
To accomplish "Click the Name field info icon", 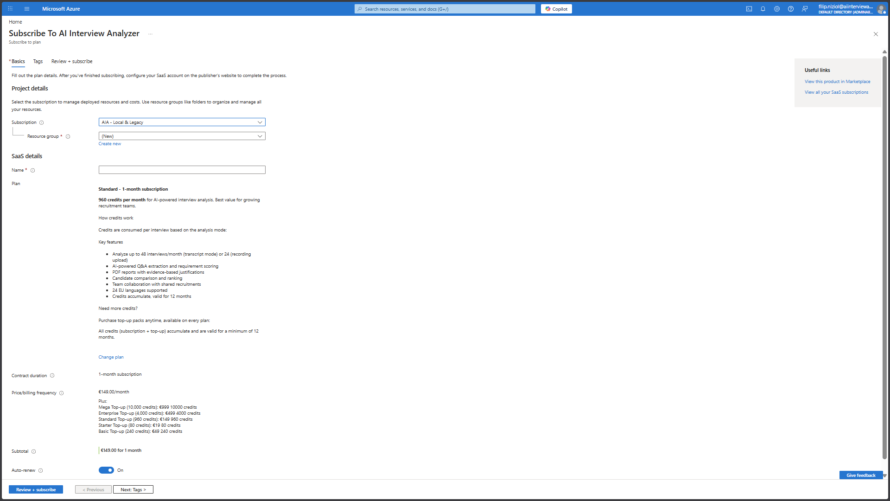I will click(x=33, y=170).
